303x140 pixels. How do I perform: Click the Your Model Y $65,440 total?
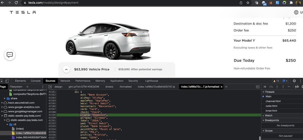[289, 41]
